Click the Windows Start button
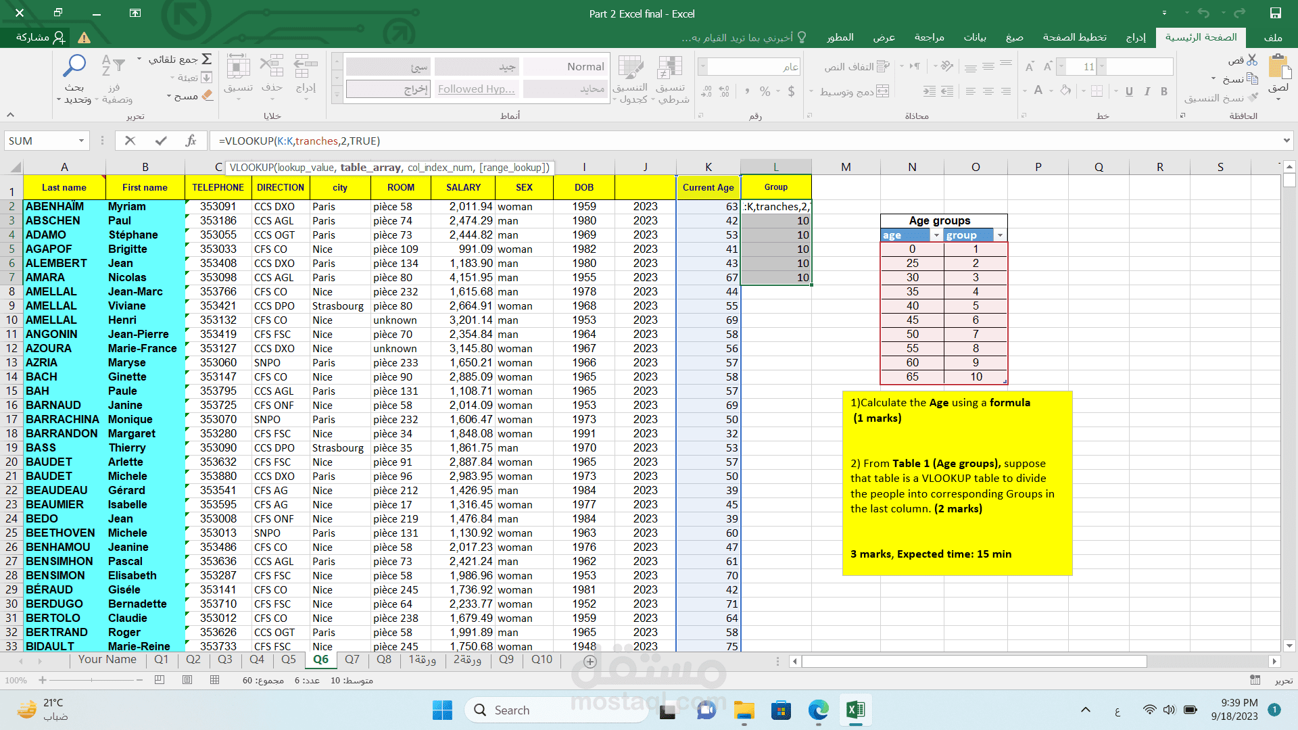This screenshot has width=1298, height=730. [x=442, y=710]
